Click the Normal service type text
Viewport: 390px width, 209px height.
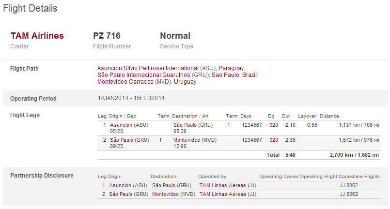(175, 36)
